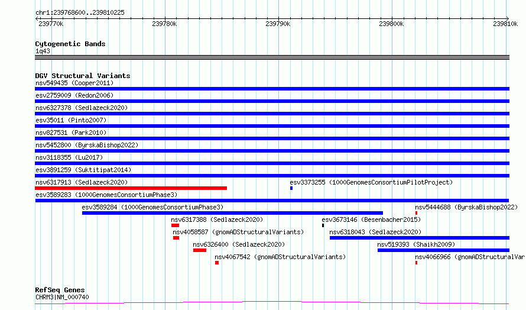Click the nsv6317913 (Sedlazeck2020) label

pyautogui.click(x=82, y=182)
